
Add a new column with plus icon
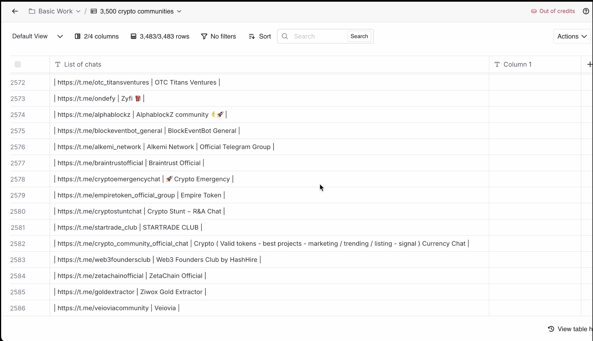point(589,64)
